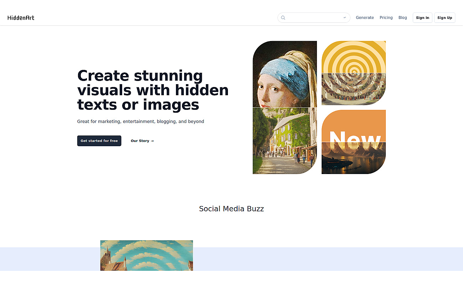The width and height of the screenshot is (463, 281).
Task: Click the search magnifier icon
Action: click(x=283, y=17)
